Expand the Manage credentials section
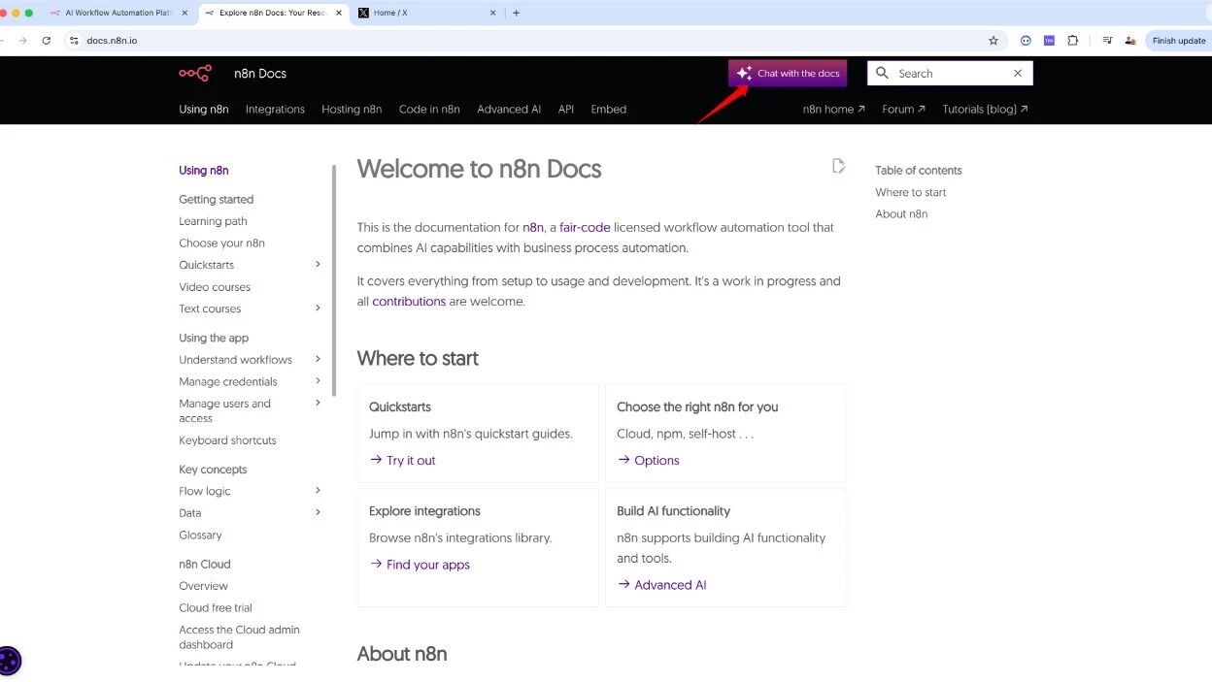The width and height of the screenshot is (1212, 682). pyautogui.click(x=318, y=381)
